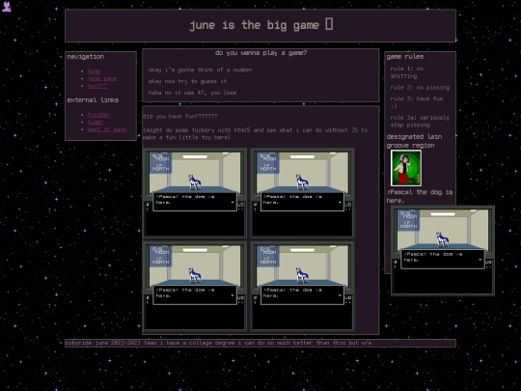Select 'okay i'm gonna think of a number' text
This screenshot has width=521, height=391.
coord(201,70)
